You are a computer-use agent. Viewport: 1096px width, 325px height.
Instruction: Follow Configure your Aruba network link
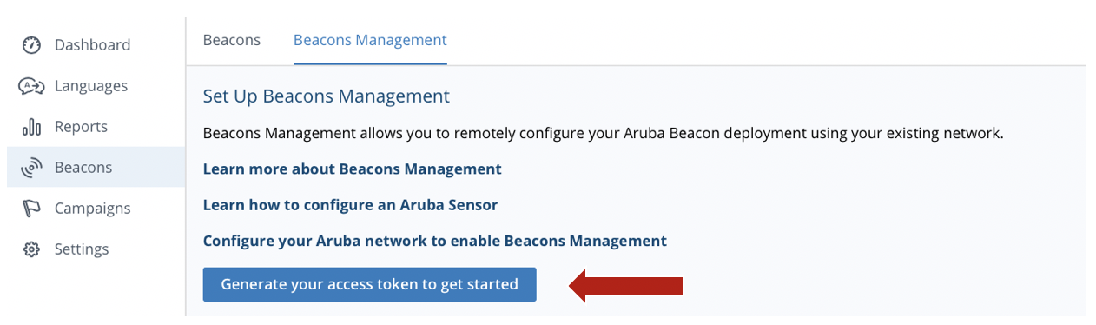434,241
